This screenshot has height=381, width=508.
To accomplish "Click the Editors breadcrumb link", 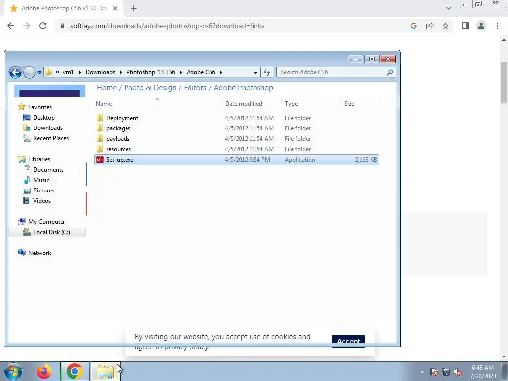I will pyautogui.click(x=195, y=88).
